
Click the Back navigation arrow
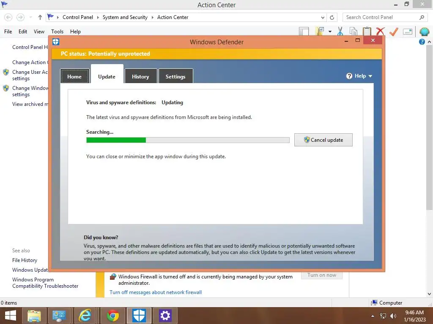(8, 17)
